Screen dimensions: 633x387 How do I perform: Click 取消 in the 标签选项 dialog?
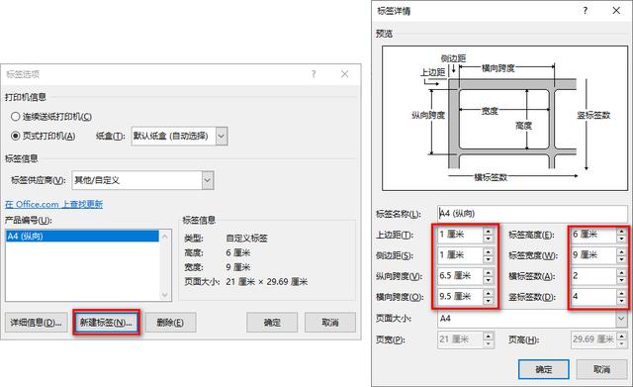point(330,323)
